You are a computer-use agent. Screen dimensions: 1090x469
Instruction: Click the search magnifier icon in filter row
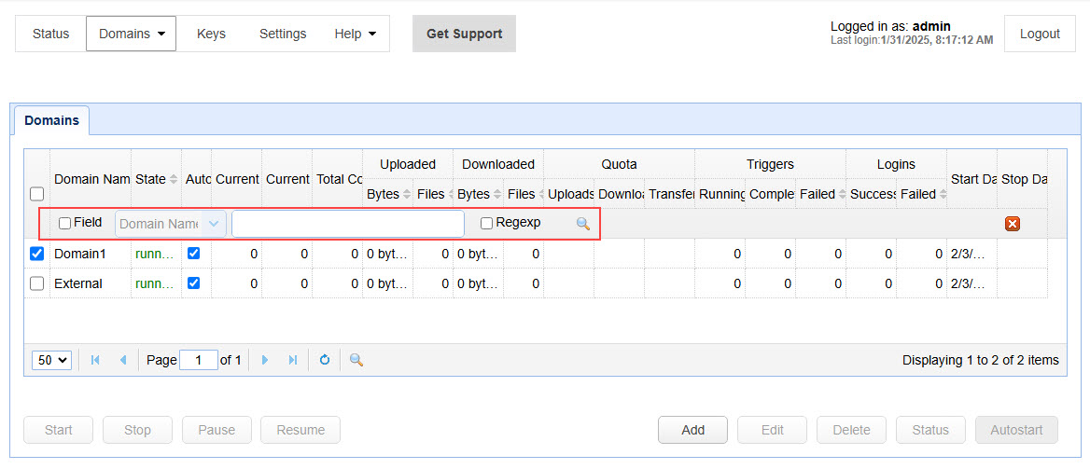coord(583,224)
